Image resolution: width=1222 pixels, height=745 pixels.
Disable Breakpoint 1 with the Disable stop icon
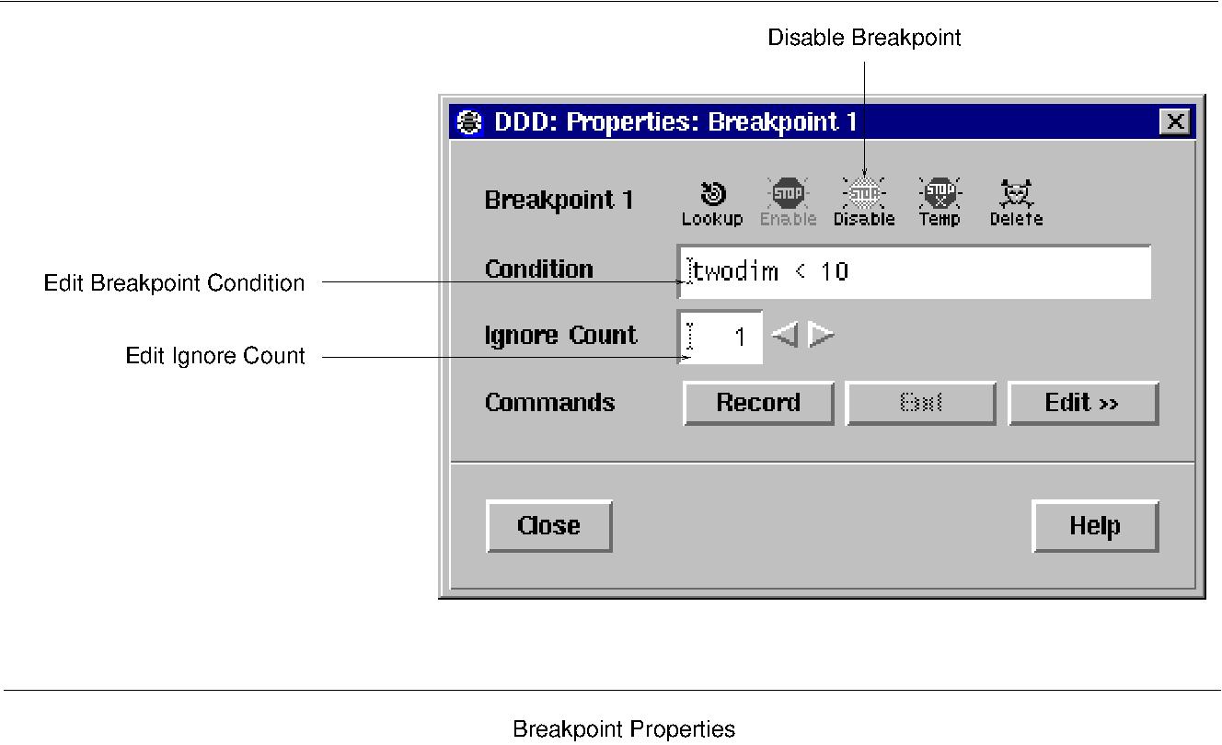863,195
